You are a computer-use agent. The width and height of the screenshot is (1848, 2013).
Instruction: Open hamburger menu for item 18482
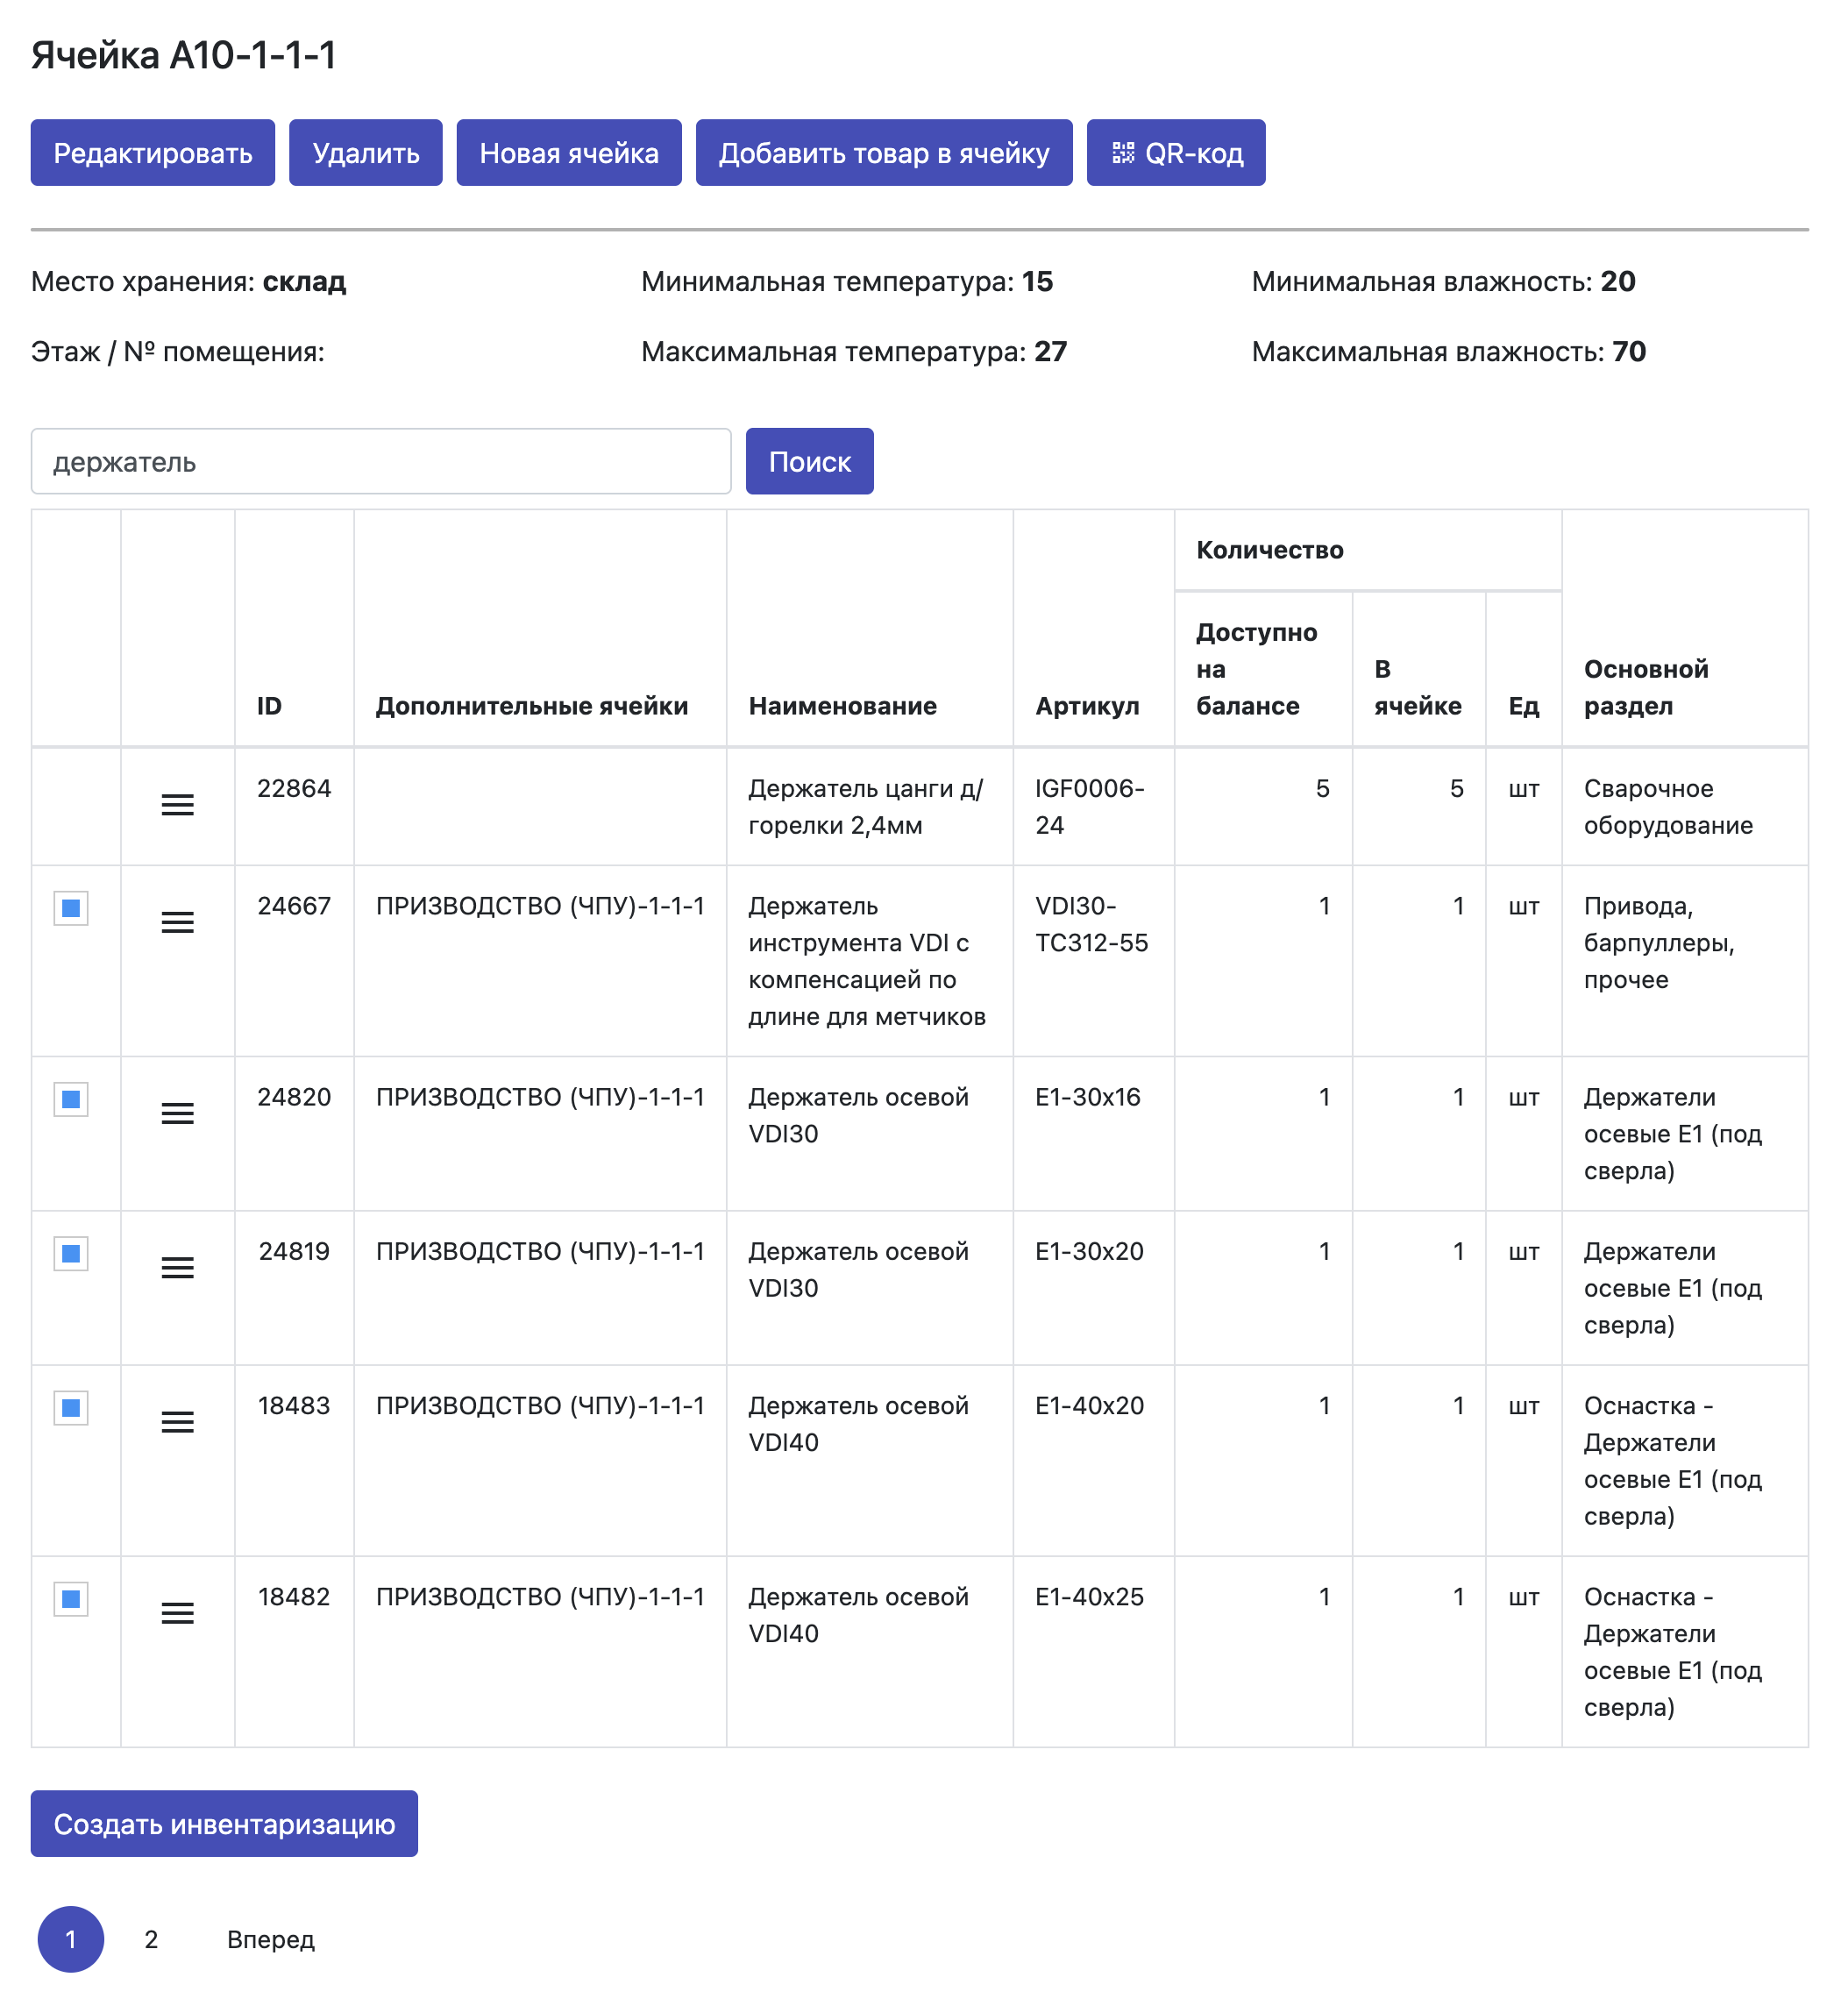click(177, 1613)
